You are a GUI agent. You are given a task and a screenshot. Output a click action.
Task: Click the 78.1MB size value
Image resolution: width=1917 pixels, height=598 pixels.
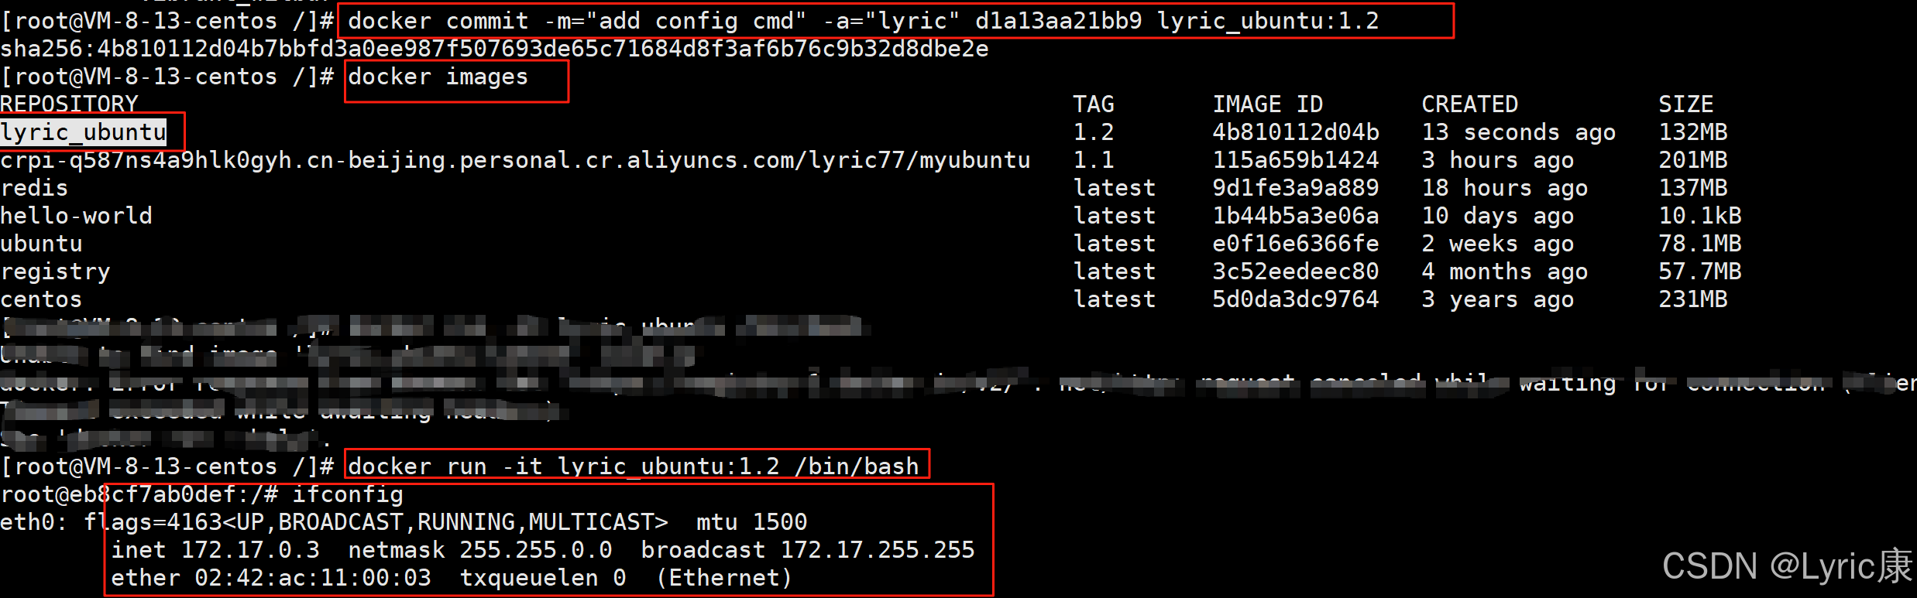pyautogui.click(x=1699, y=244)
